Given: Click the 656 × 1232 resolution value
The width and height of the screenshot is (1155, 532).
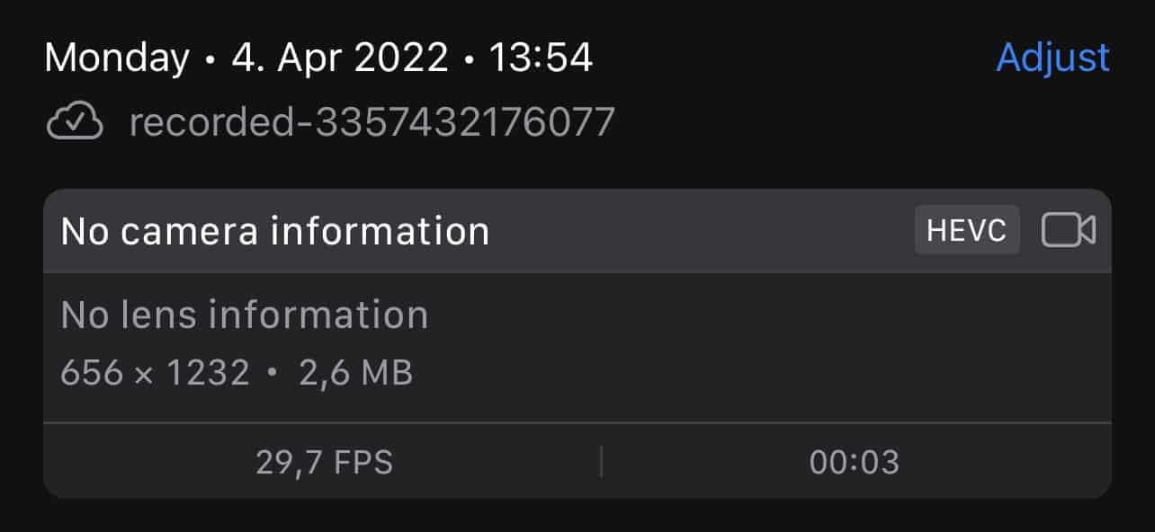Looking at the screenshot, I should 155,372.
